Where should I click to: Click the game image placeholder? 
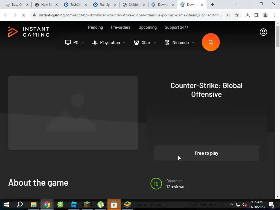73,113
